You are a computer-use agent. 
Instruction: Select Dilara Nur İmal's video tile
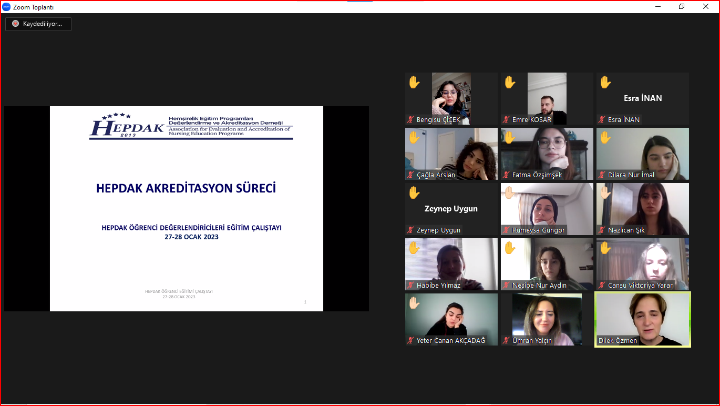click(643, 153)
